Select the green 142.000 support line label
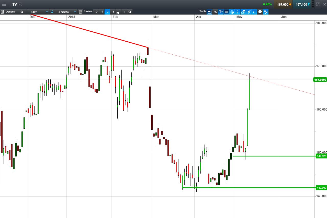This screenshot has height=218, width=327. [x=321, y=188]
